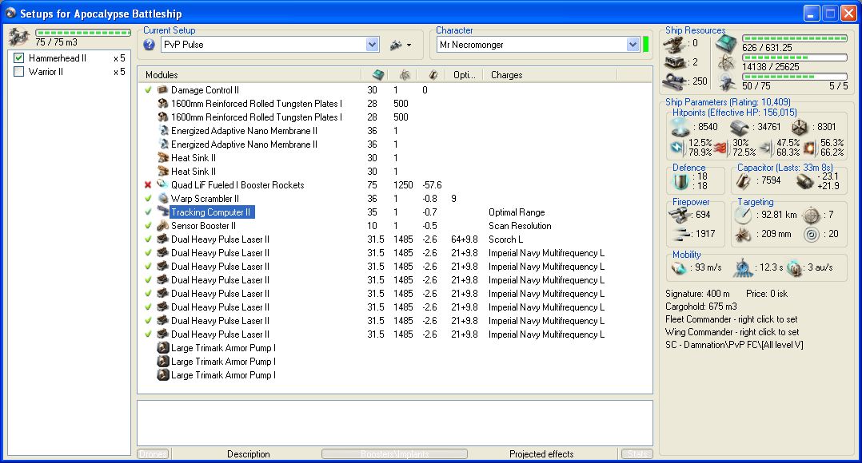Click the Damage Control II module icon
This screenshot has height=463, width=862.
coord(163,90)
